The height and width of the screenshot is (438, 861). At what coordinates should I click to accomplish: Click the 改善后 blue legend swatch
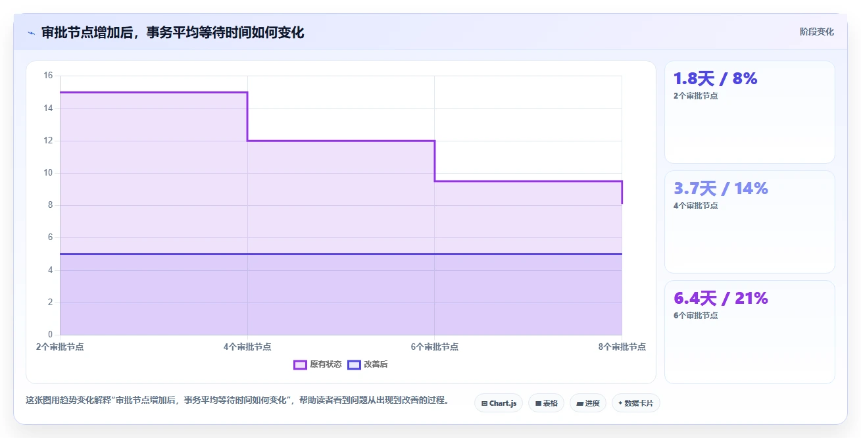click(x=355, y=364)
